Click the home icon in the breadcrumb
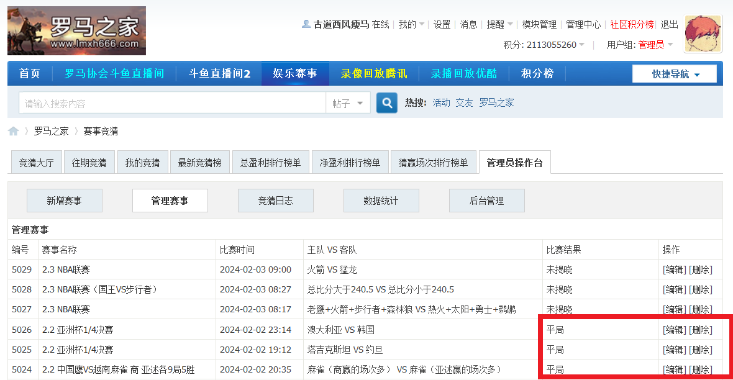733x380 pixels. 12,131
